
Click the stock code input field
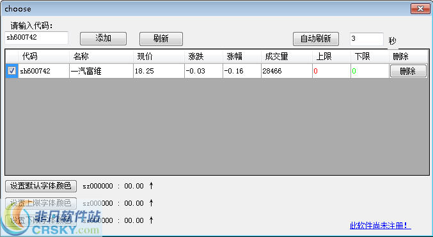[x=36, y=38]
